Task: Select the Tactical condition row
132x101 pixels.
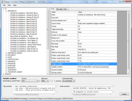Action: pyautogui.click(x=84, y=70)
